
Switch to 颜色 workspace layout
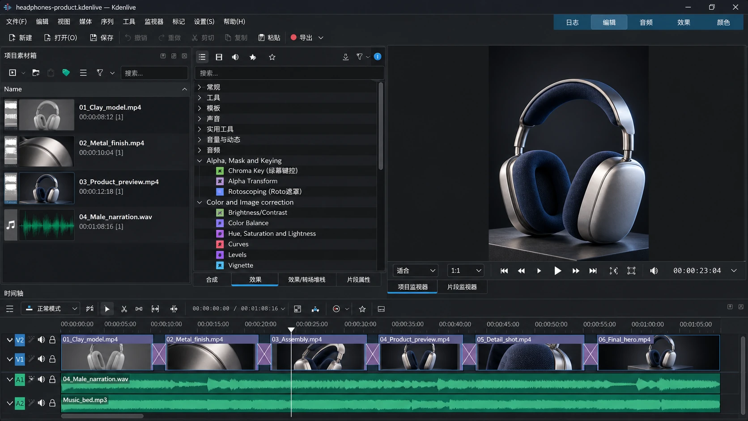[723, 22]
